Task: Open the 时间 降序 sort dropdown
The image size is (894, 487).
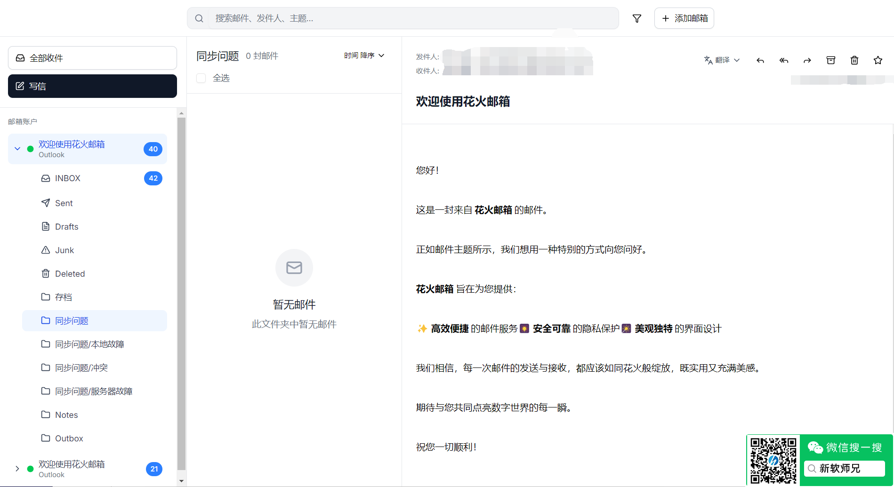Action: click(x=364, y=56)
